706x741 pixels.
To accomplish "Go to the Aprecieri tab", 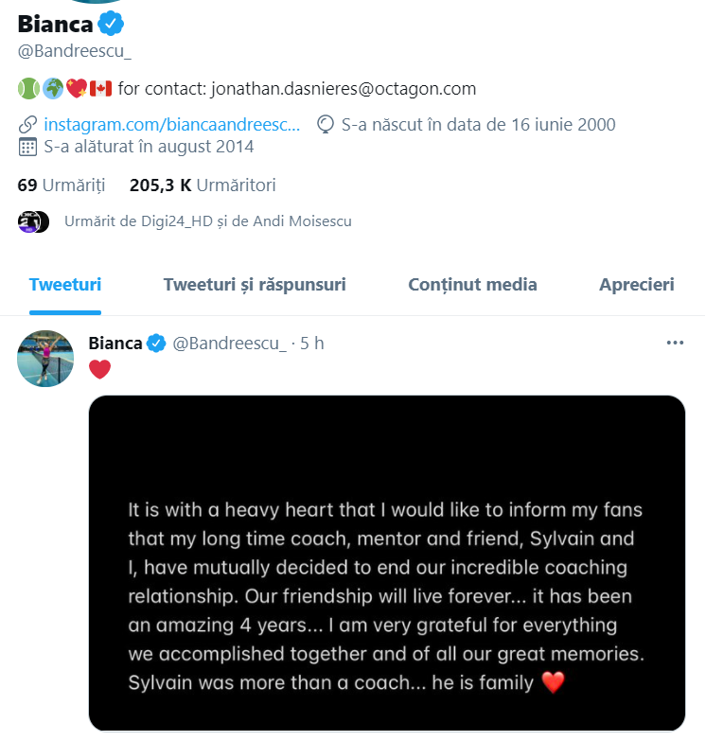I will pos(636,285).
